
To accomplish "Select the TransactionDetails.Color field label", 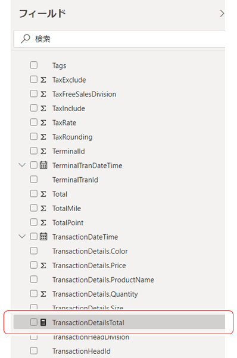I will (x=90, y=251).
